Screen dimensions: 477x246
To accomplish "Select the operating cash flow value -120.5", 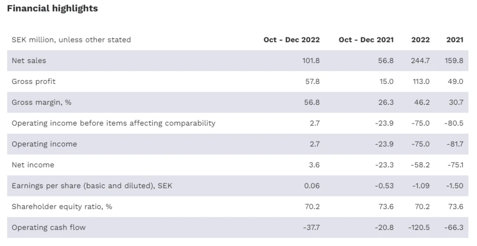I will [419, 227].
